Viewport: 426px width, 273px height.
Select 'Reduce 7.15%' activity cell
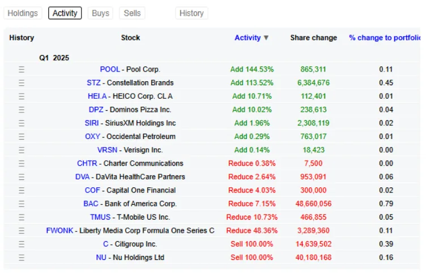(252, 204)
